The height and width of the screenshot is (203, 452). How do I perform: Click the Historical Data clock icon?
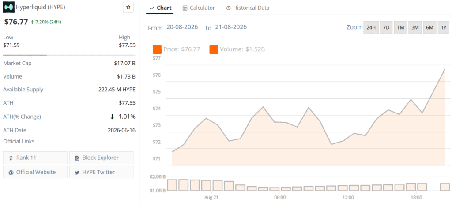click(228, 8)
